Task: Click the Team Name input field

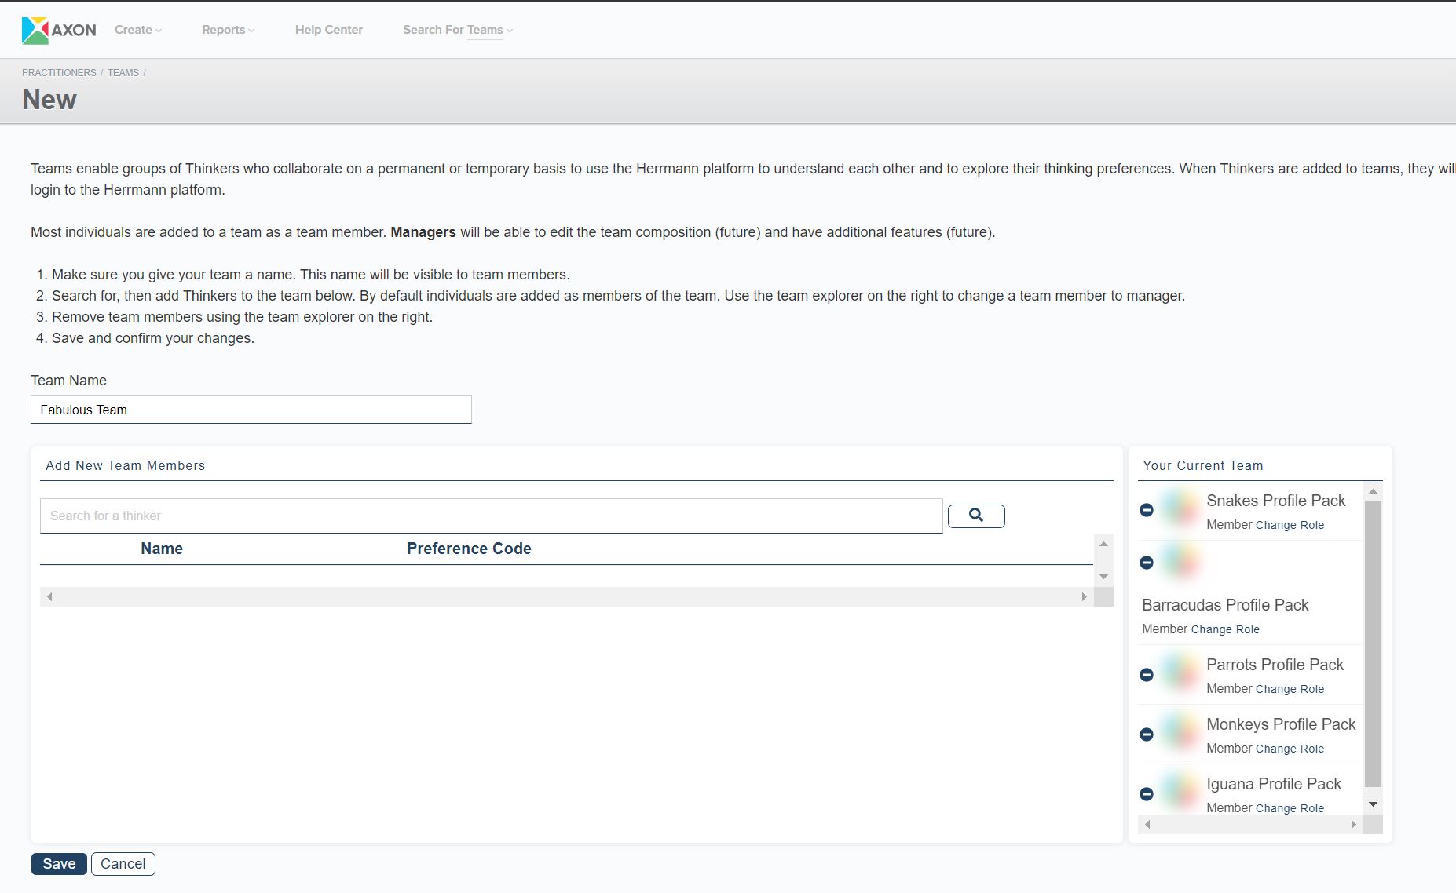Action: [x=251, y=410]
